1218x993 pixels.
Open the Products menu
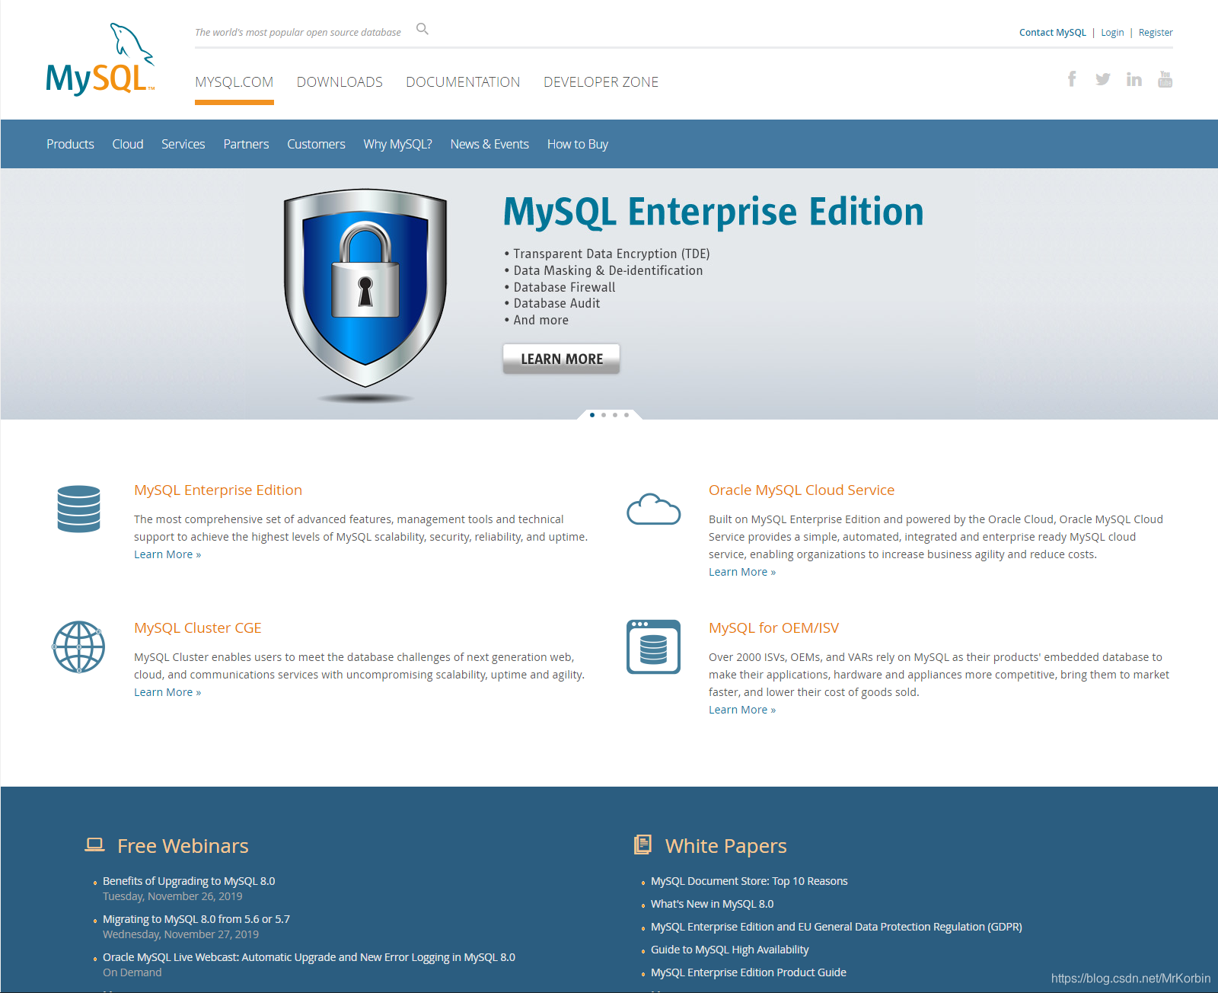tap(70, 144)
